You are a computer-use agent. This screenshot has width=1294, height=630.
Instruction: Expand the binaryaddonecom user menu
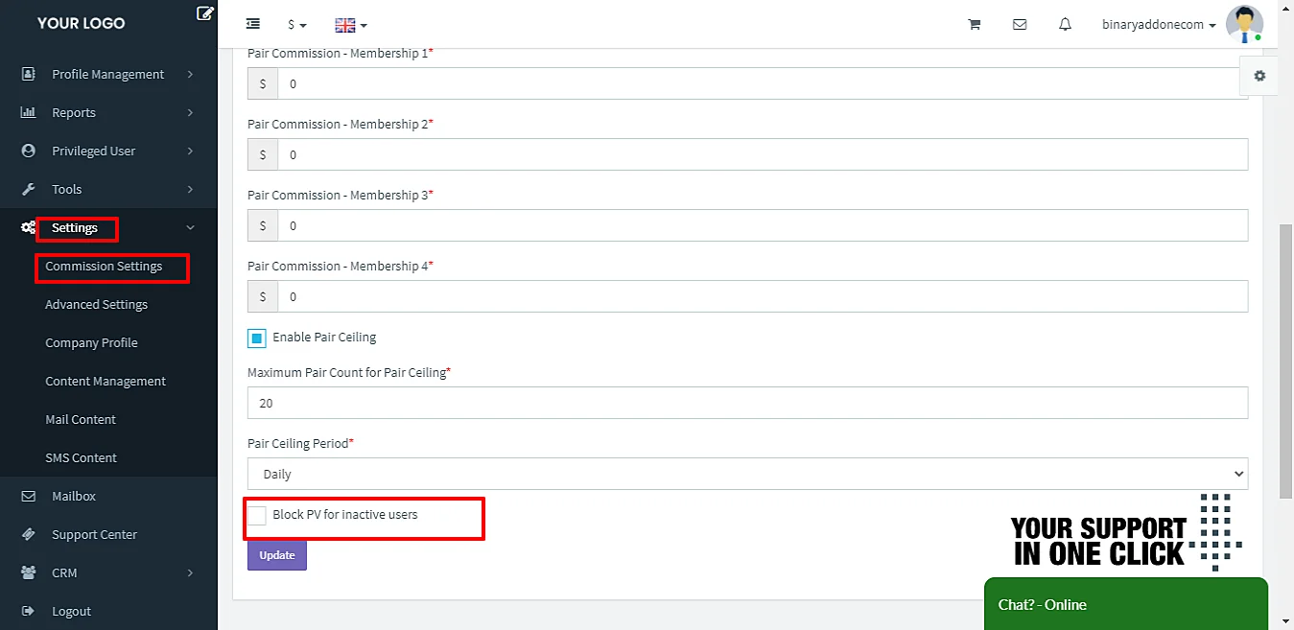click(x=1160, y=25)
